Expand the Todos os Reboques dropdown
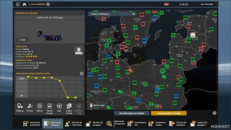The image size is (231, 130). 112,14
